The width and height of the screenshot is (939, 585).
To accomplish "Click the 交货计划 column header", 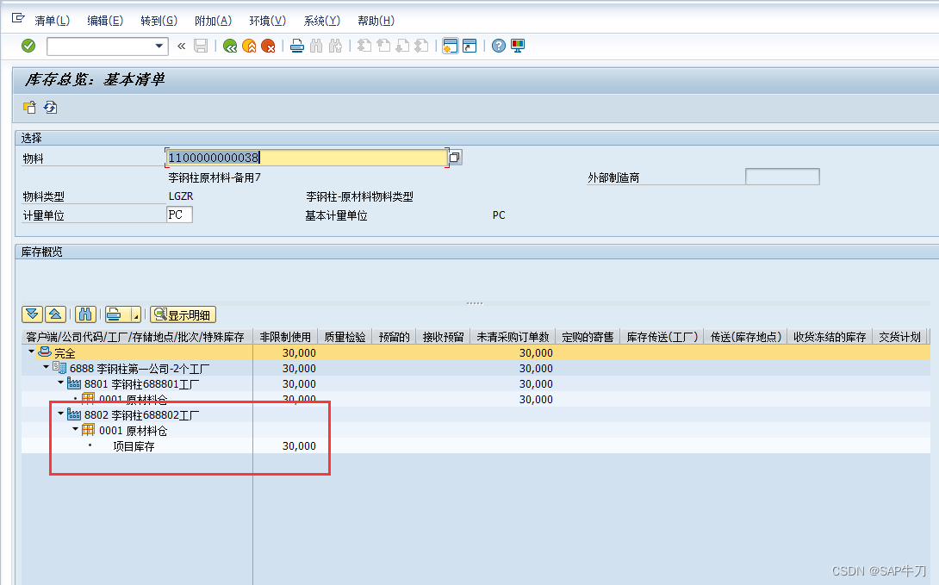I will click(899, 337).
